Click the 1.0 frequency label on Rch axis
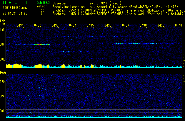The height and width of the screenshot is (121, 185). 2,81
